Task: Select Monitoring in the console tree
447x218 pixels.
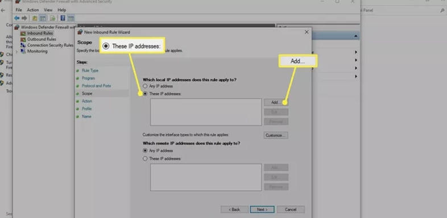Action: click(38, 52)
